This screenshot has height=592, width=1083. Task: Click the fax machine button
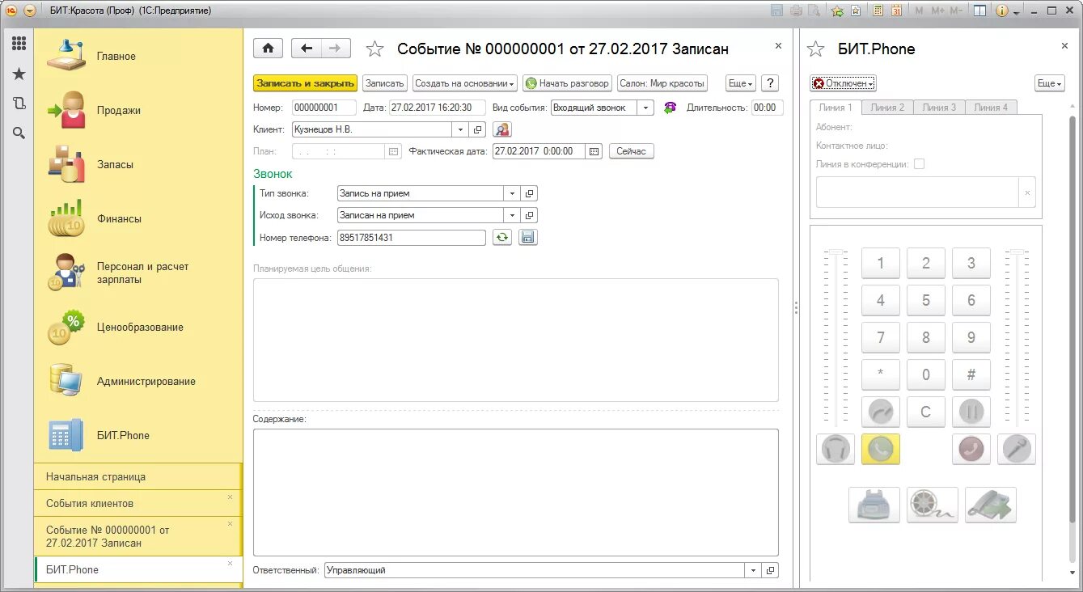point(874,505)
